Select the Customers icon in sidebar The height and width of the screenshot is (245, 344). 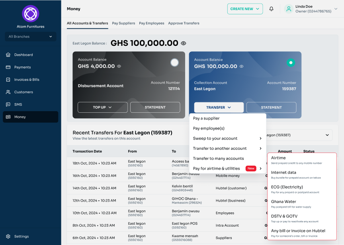[8, 92]
